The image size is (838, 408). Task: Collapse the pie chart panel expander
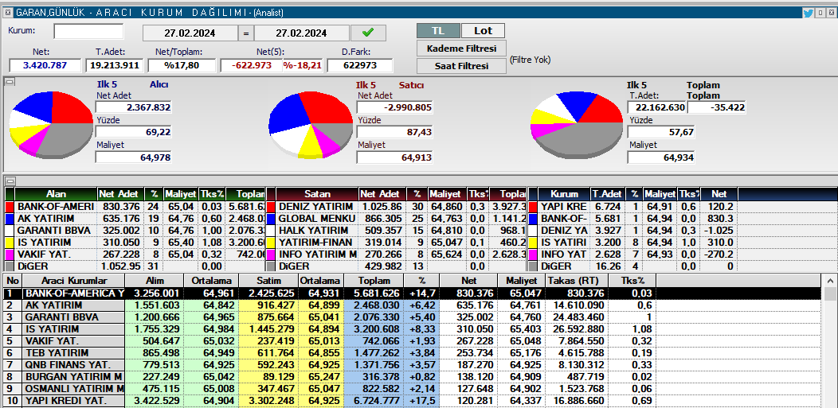tap(9, 82)
